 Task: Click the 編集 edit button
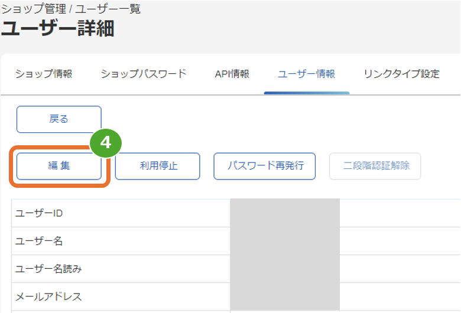tap(59, 166)
